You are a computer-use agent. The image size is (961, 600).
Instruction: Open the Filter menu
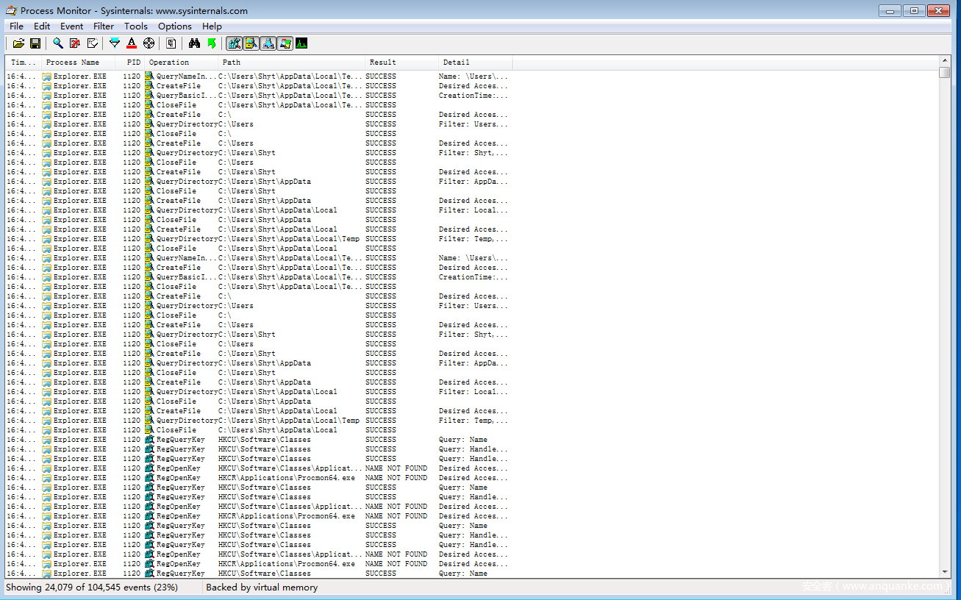tap(104, 26)
